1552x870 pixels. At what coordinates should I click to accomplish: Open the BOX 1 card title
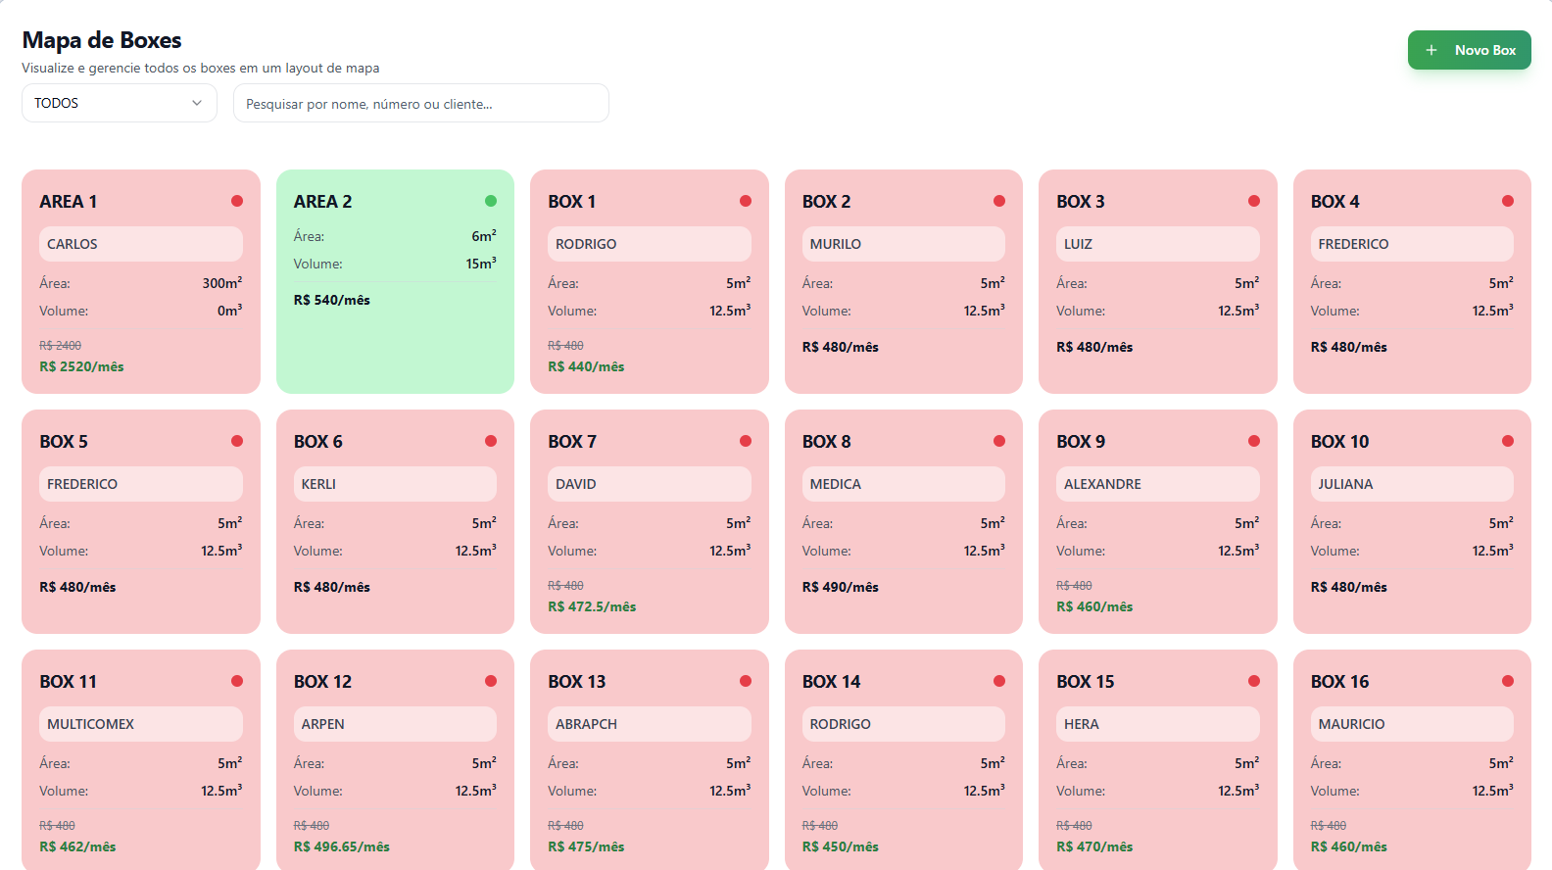572,201
